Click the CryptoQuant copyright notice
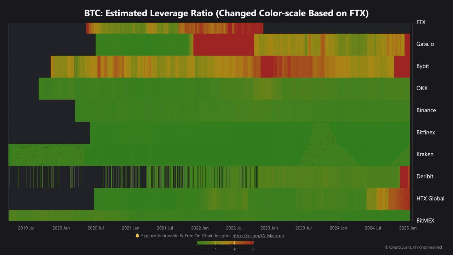 click(x=413, y=247)
